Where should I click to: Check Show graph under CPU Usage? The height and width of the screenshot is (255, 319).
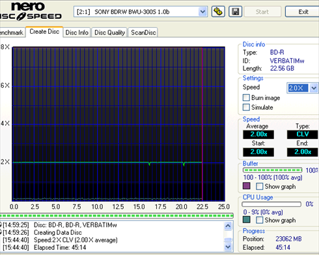[259, 220]
